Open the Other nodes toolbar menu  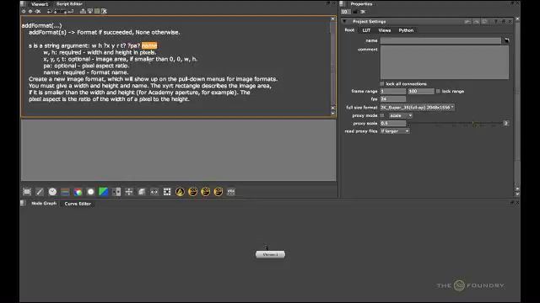pyautogui.click(x=231, y=192)
